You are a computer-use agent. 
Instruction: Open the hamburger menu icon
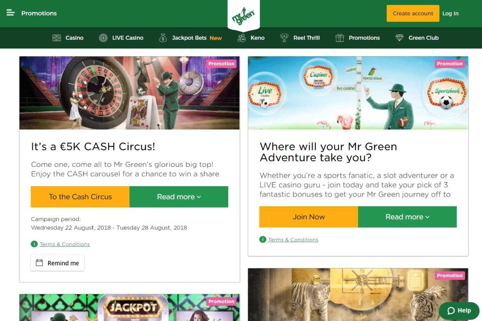point(10,13)
